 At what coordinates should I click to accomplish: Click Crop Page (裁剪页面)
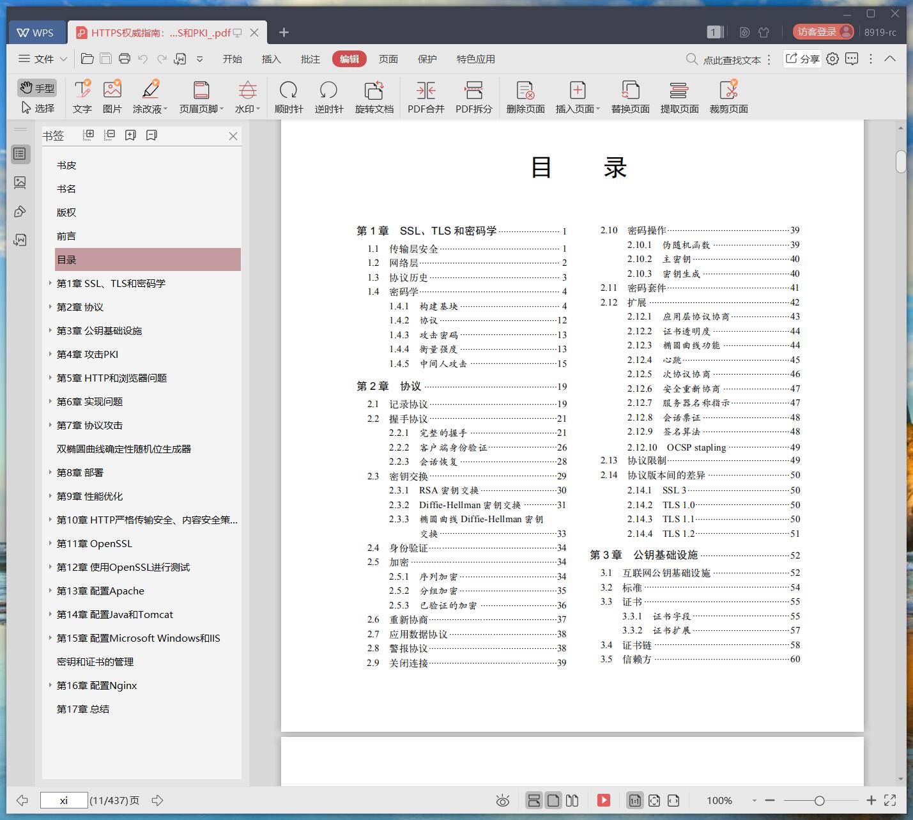728,97
